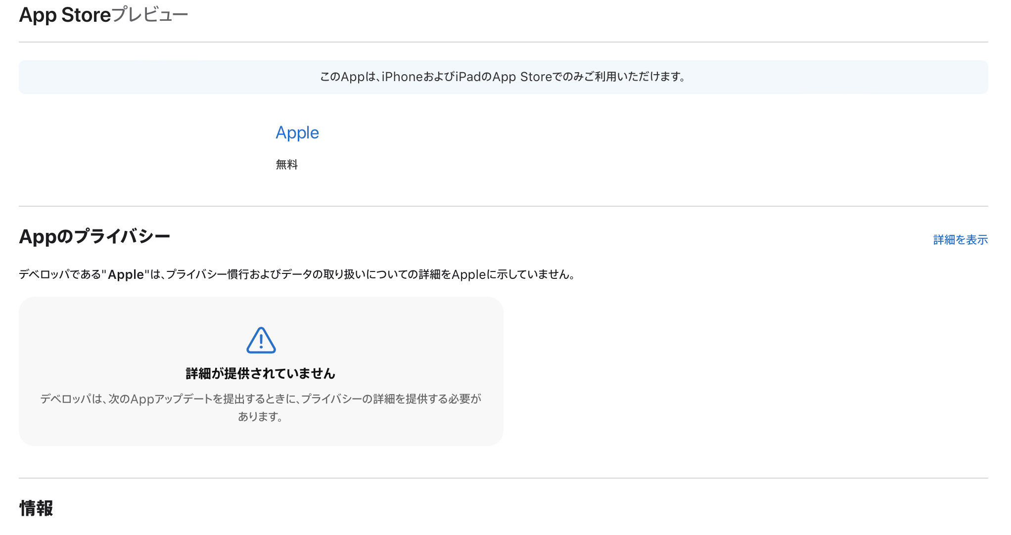Image resolution: width=1011 pixels, height=535 pixels.
Task: Click the iPhone and iPad availability banner
Action: coord(503,77)
